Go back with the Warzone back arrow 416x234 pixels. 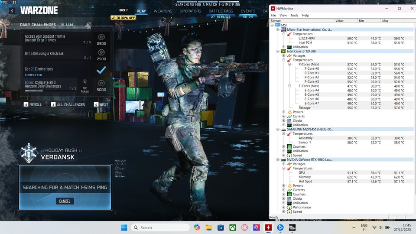pos(12,10)
